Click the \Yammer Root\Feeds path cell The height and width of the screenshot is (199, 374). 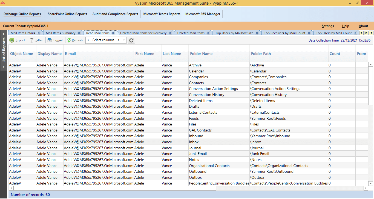tap(289, 118)
